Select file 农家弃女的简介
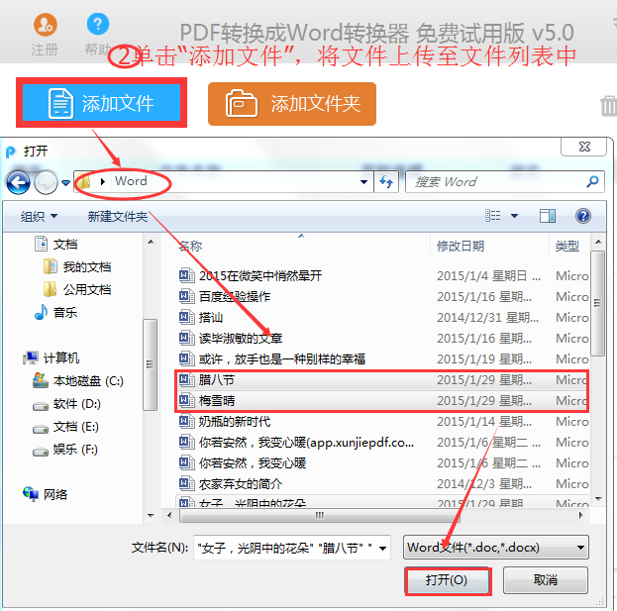The height and width of the screenshot is (611, 617). coord(241,484)
